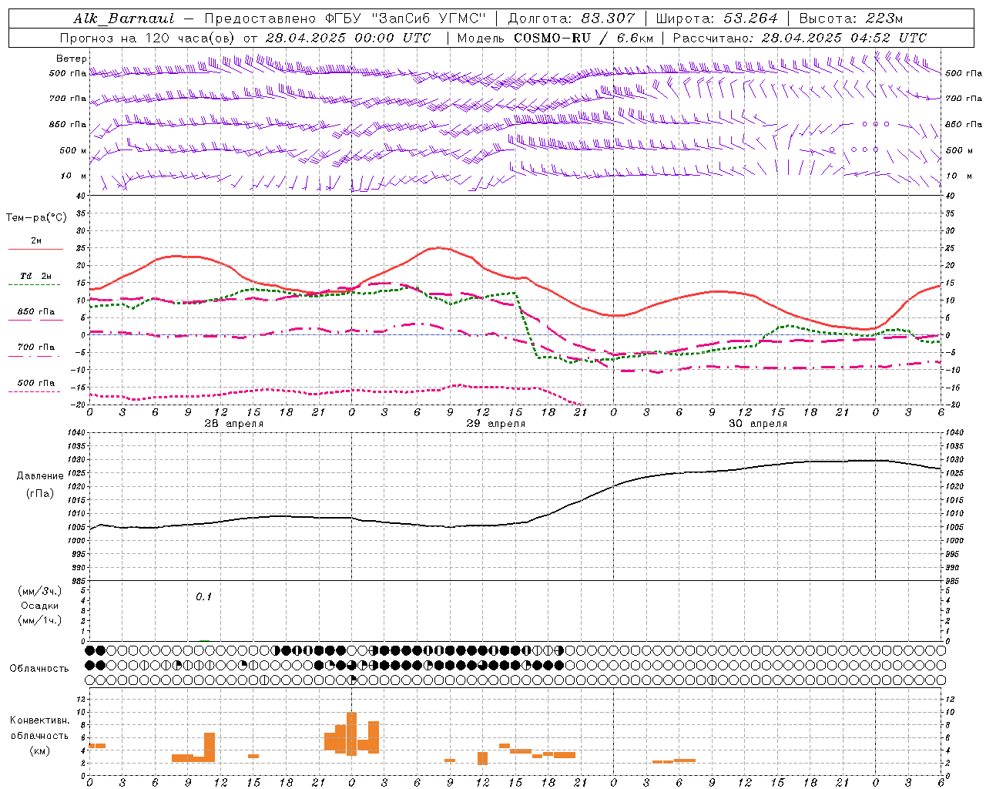This screenshot has height=789, width=986.
Task: Click the 'Рассчитано: 28.04.2025 04:52 UTC' timestamp
Action: (x=800, y=38)
